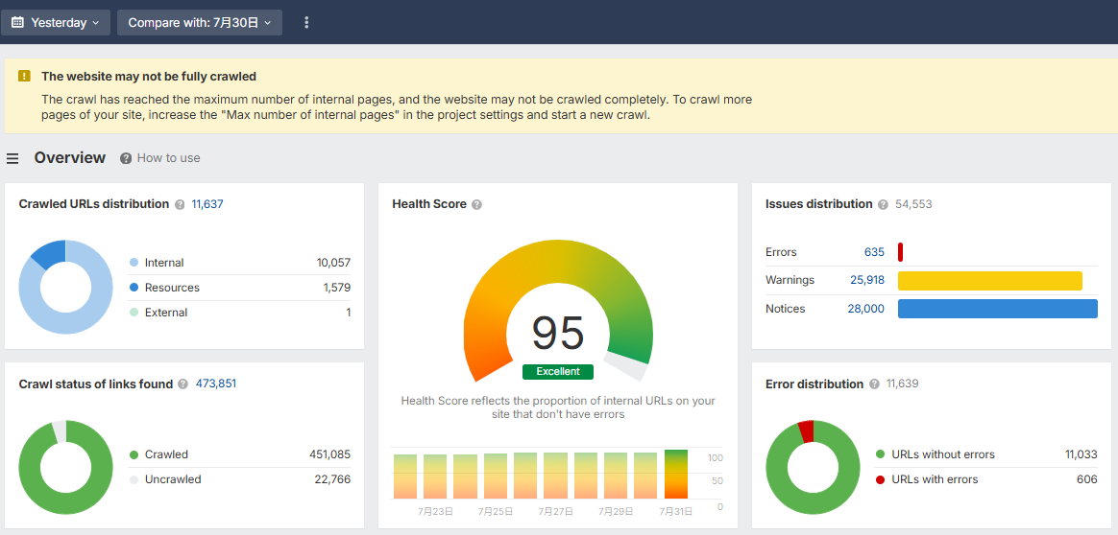Click the 7月25日 health score history bar
This screenshot has width=1118, height=535.
pos(496,476)
